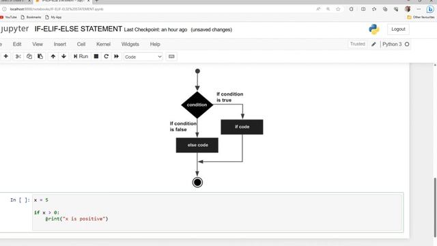437x246 pixels.
Task: Switch to the IF-ELIF-ELSE notebook tab
Action: pos(63,1)
